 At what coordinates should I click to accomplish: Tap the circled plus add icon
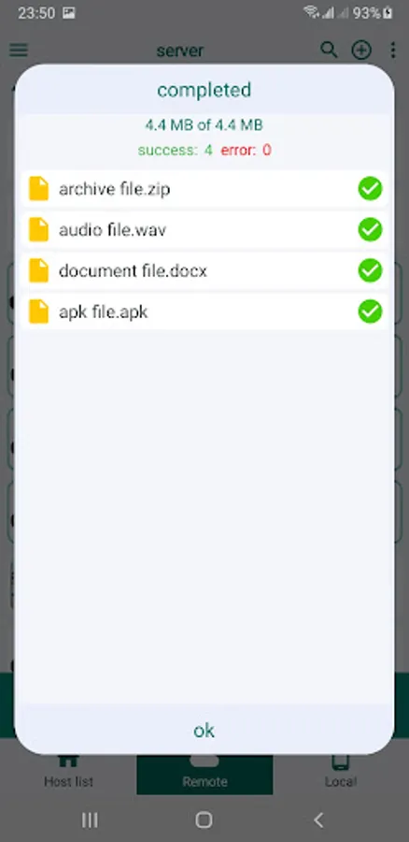(361, 50)
